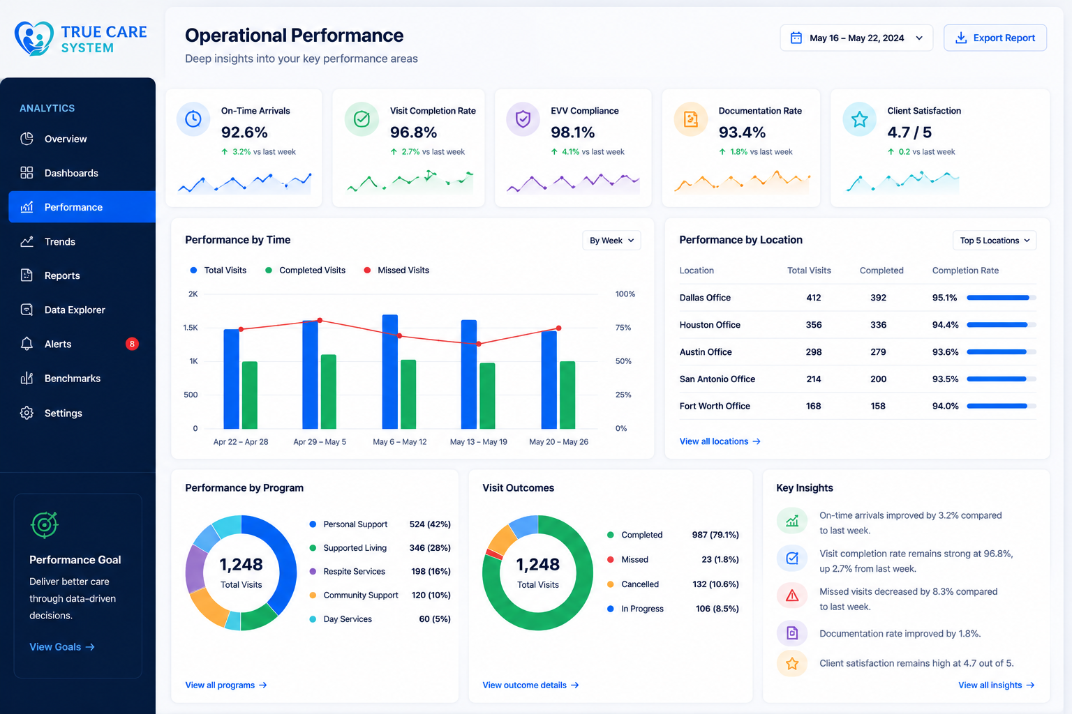
Task: Click Houston Office completion rate progress bar
Action: tap(1002, 325)
